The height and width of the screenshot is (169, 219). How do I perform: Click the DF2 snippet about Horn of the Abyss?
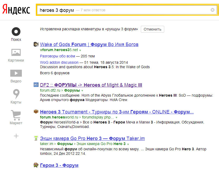[x=127, y=98]
